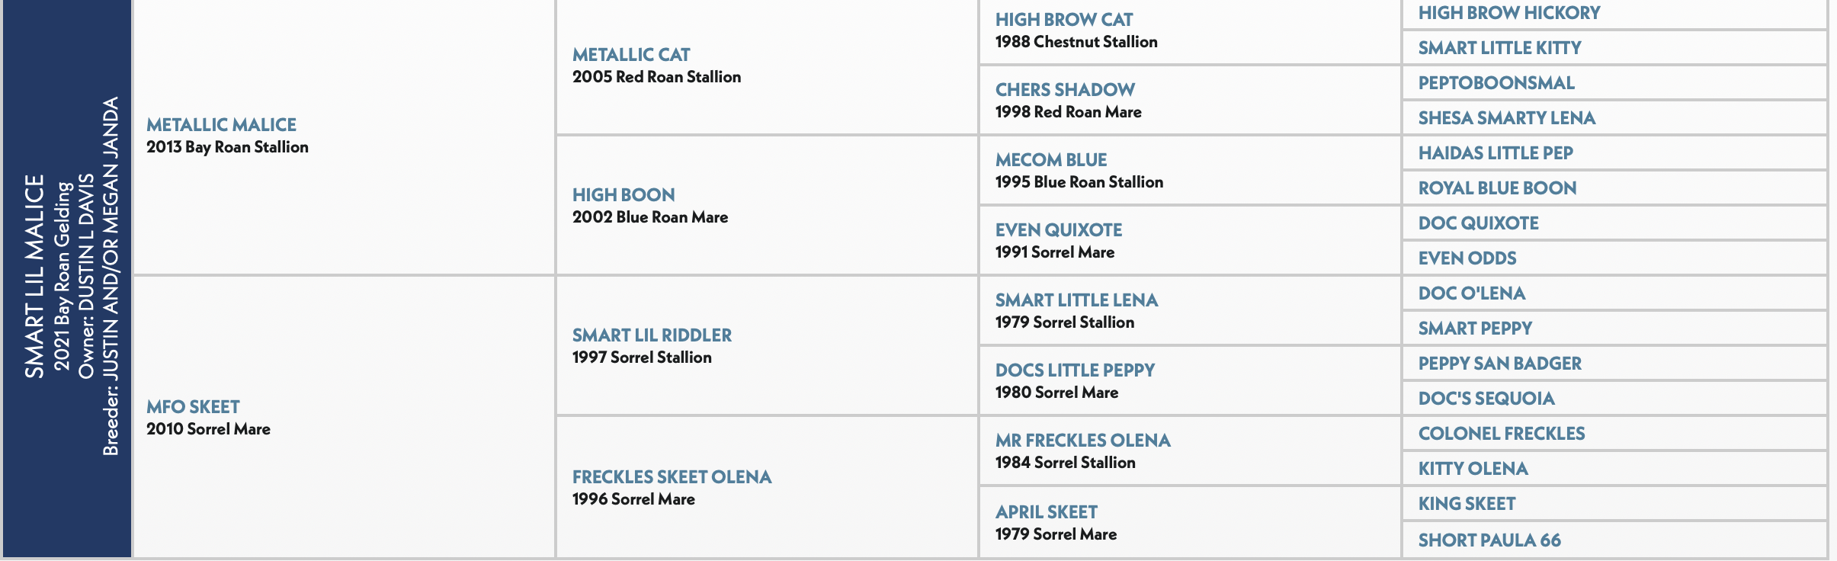The image size is (1837, 561).
Task: Open the MFO SKEET dam link
Action: (x=193, y=406)
